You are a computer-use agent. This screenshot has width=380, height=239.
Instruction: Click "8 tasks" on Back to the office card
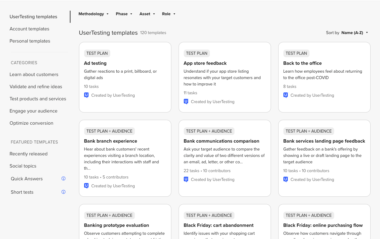pyautogui.click(x=290, y=86)
